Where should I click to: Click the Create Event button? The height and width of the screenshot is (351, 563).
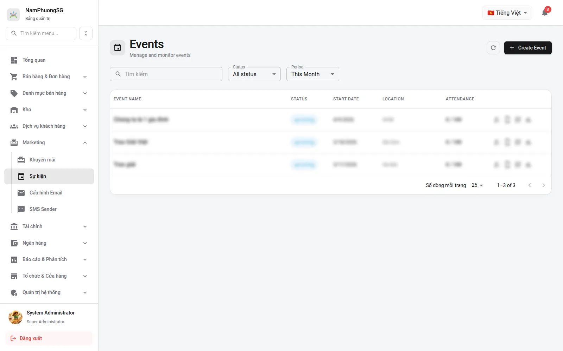528,48
